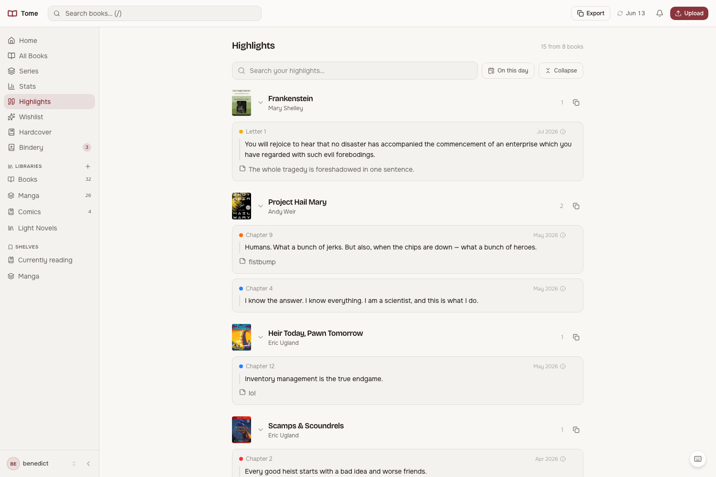Viewport: 716px width, 477px height.
Task: Focus the Search books field
Action: point(155,13)
